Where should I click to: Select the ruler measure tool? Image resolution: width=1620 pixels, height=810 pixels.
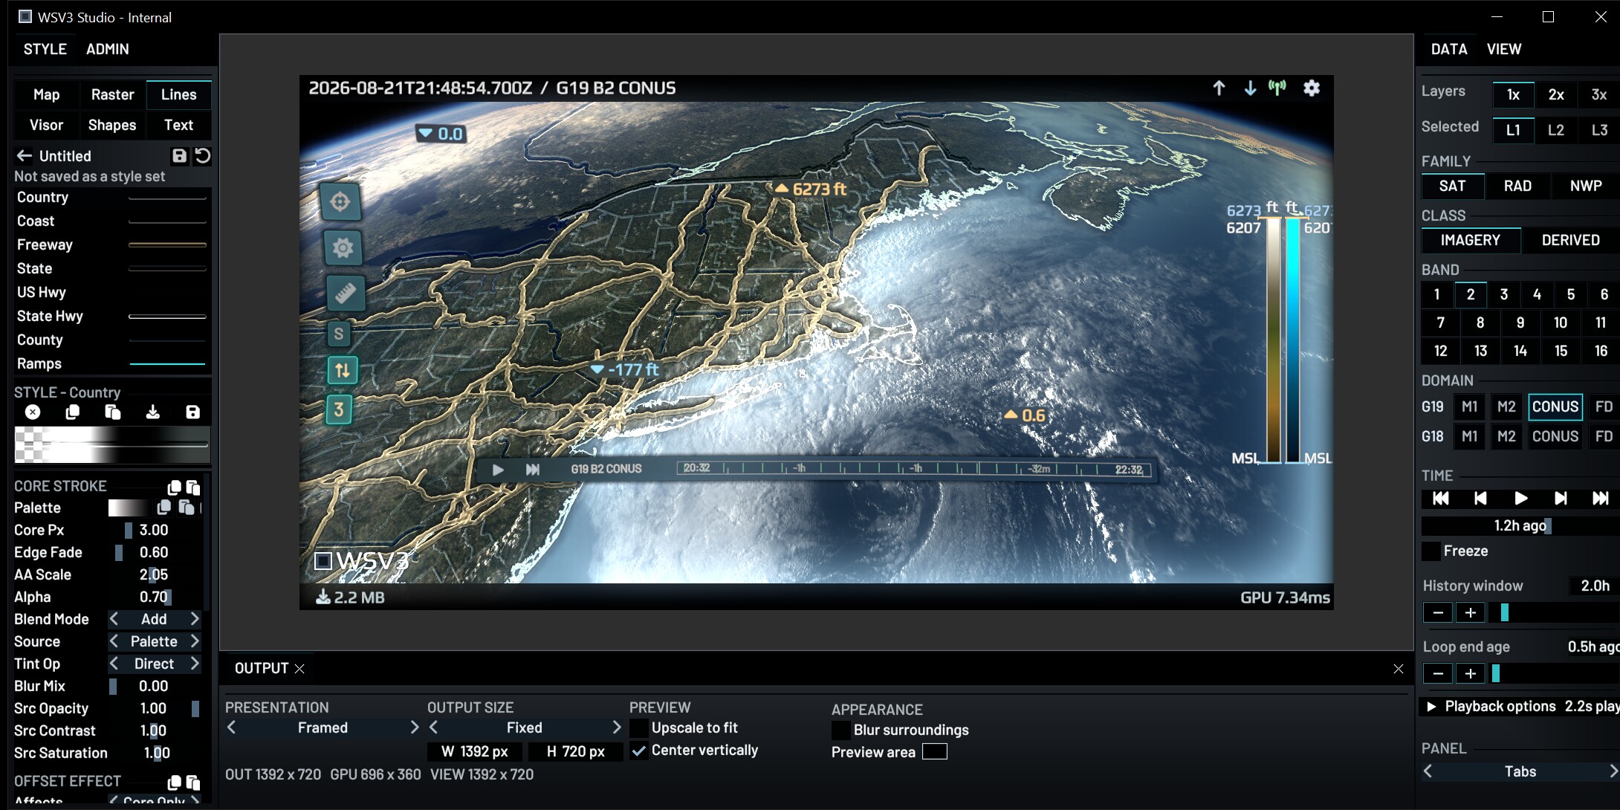pos(345,293)
